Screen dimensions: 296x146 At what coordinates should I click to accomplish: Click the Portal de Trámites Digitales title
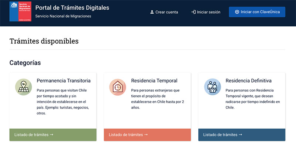pyautogui.click(x=72, y=8)
